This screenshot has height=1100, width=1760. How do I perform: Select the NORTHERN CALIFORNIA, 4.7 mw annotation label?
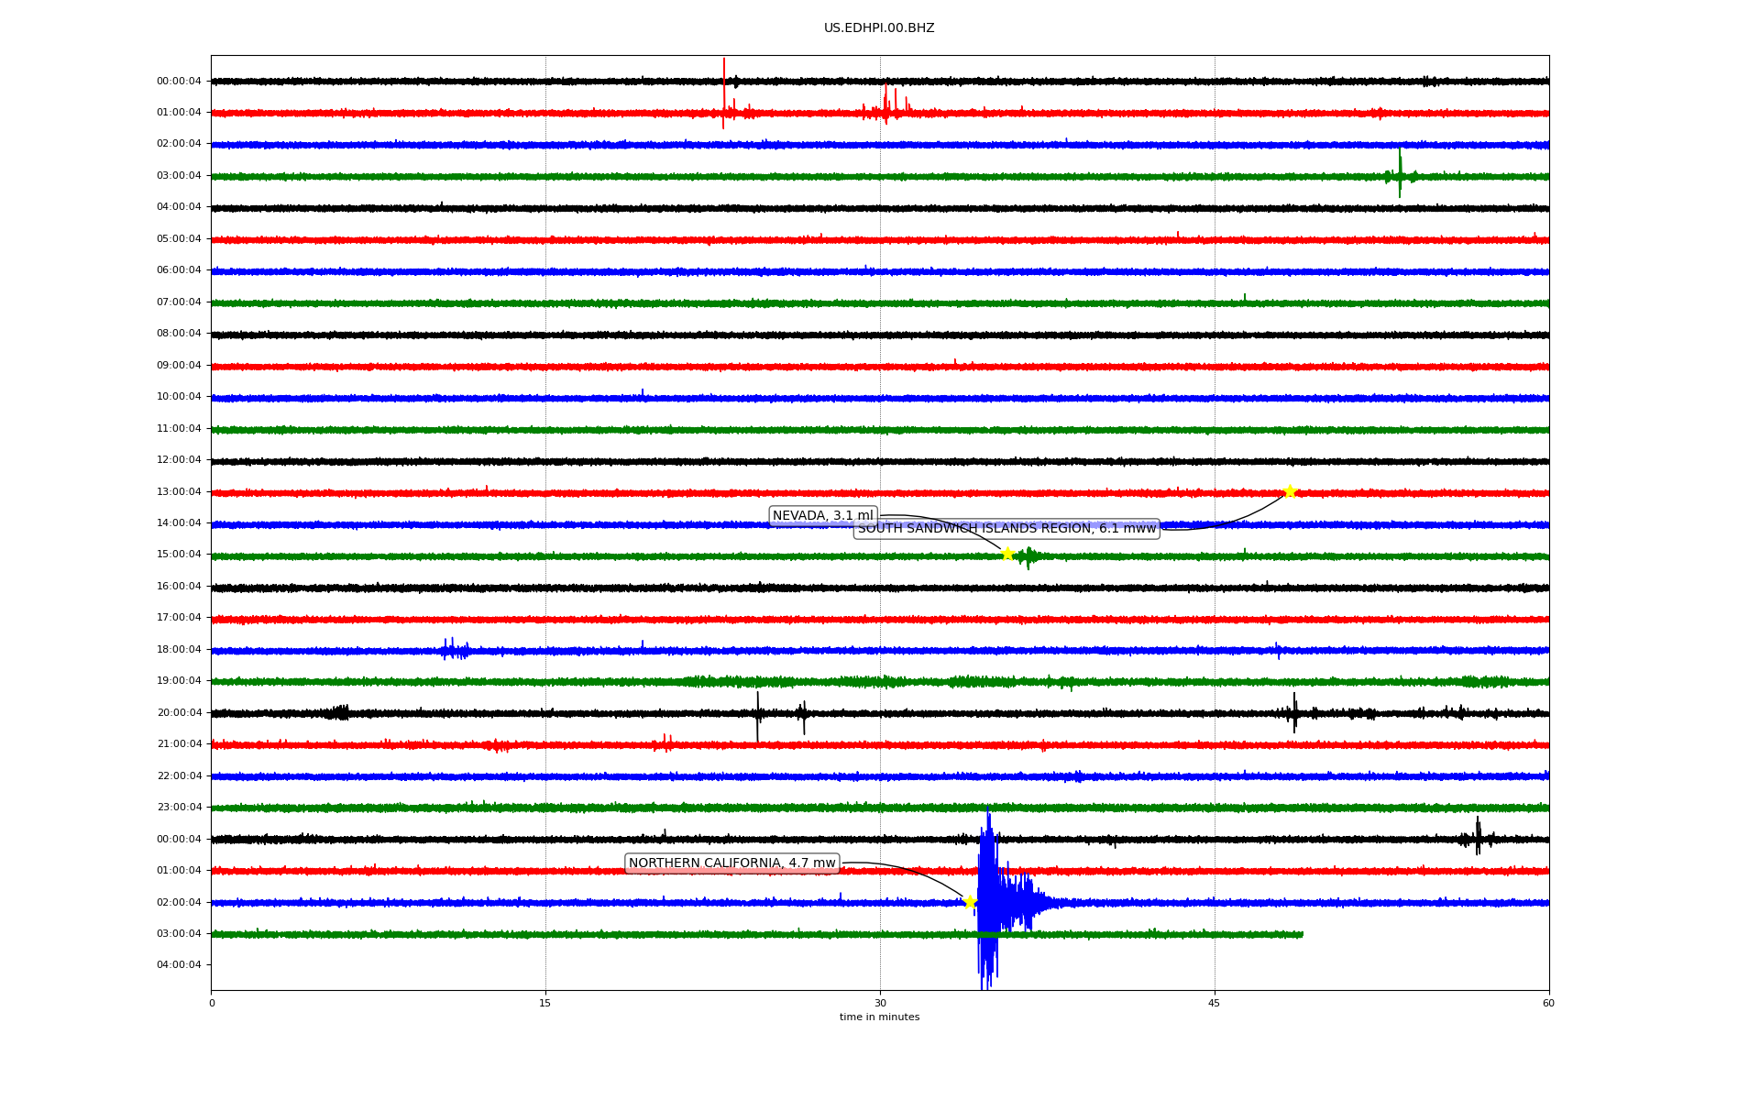tap(732, 863)
